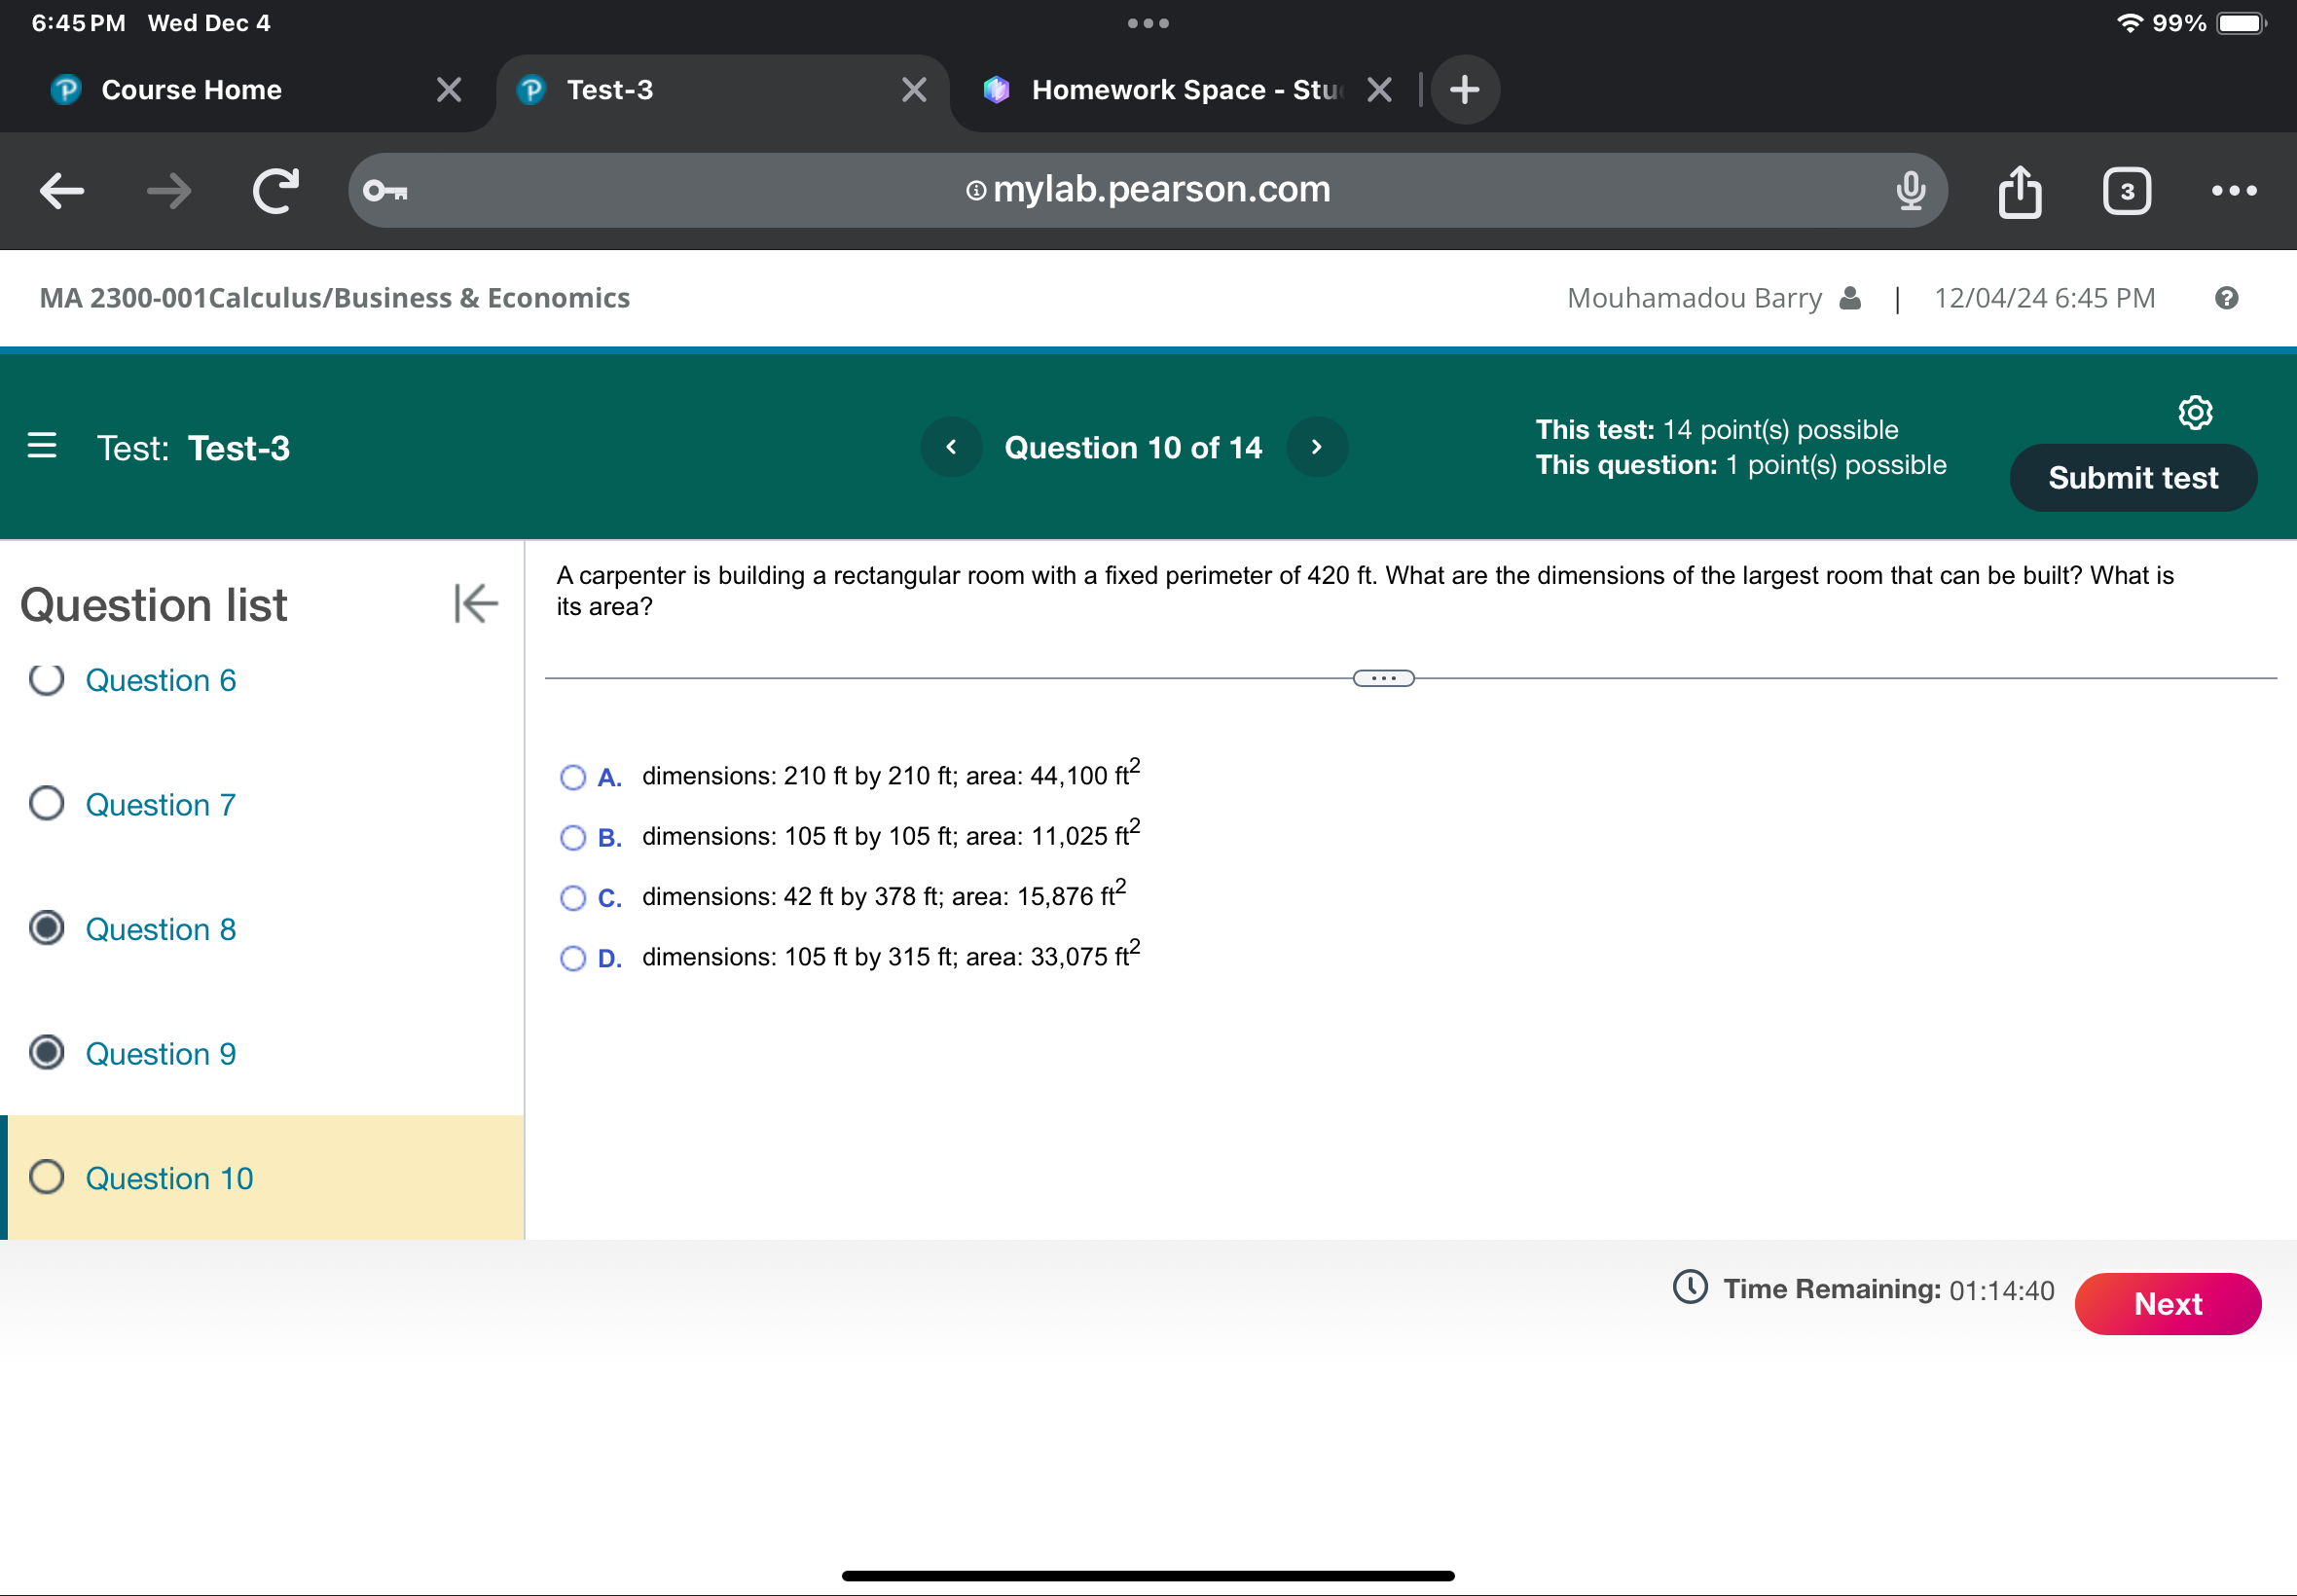
Task: Navigate to Question 6 in question list
Action: coord(163,680)
